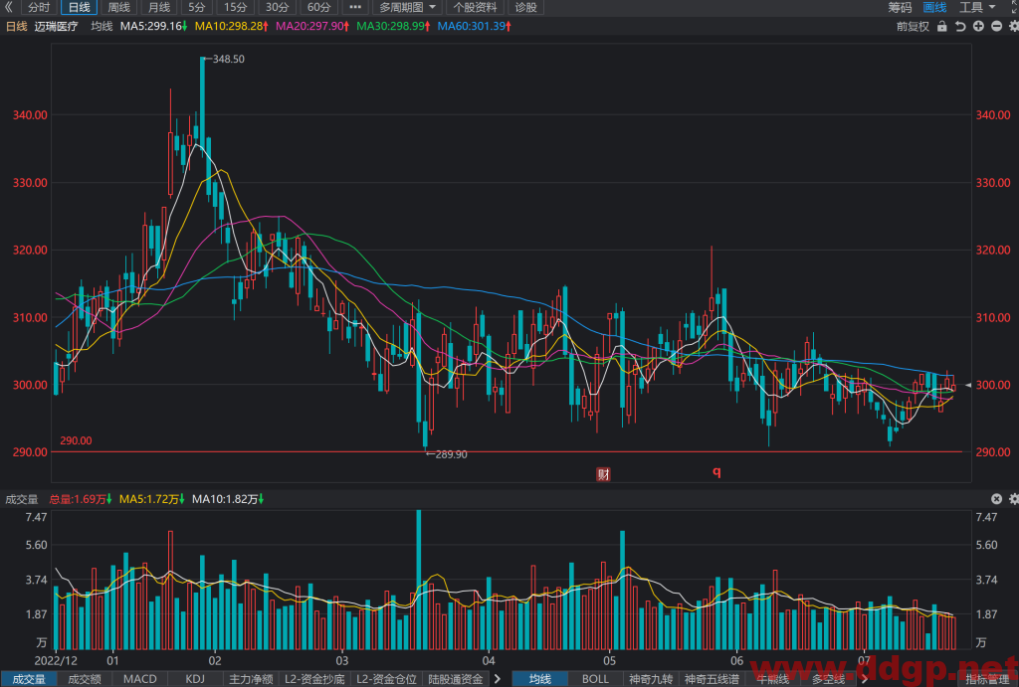Select the 15分 period tab
The width and height of the screenshot is (1019, 687).
tap(236, 7)
